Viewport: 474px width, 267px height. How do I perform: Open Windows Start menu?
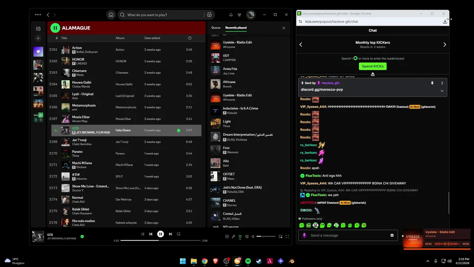[x=183, y=261]
